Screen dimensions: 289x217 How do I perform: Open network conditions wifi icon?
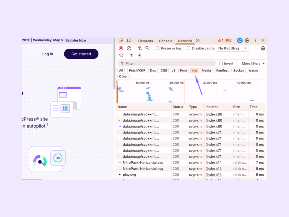click(121, 56)
